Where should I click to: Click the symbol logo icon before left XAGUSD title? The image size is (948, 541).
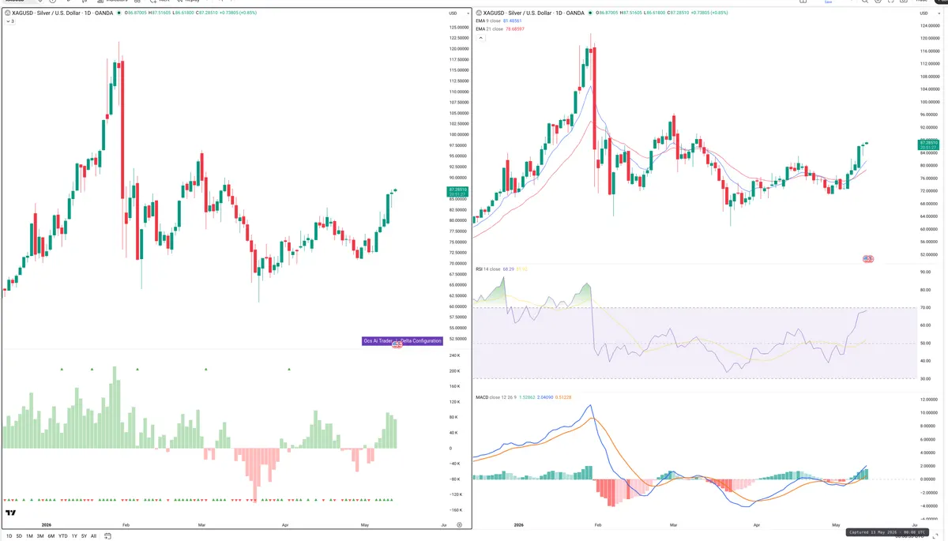pyautogui.click(x=8, y=13)
